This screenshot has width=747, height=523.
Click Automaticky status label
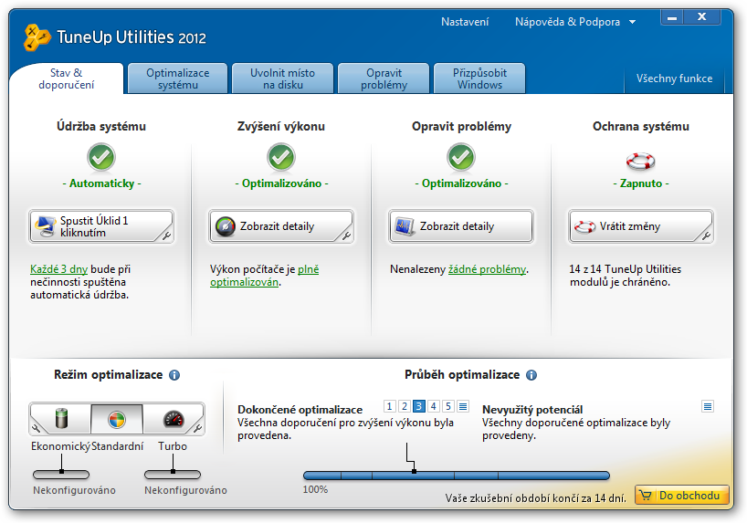click(x=101, y=183)
